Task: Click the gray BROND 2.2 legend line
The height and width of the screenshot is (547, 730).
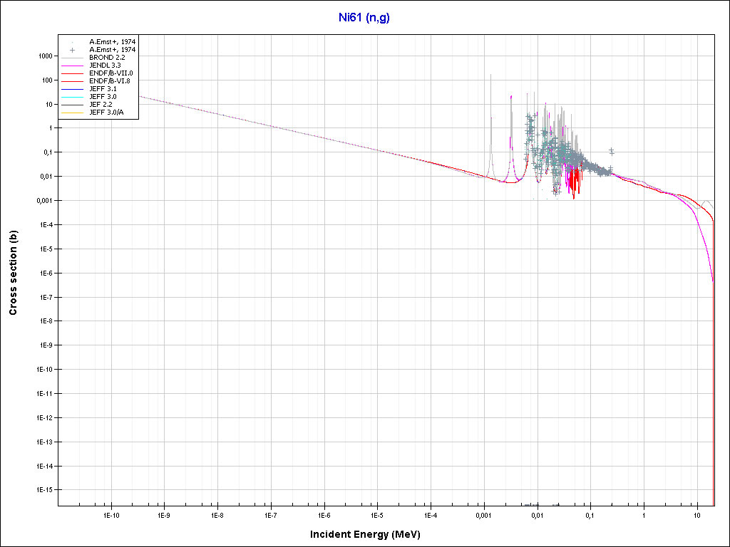Action: 73,58
